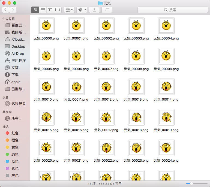Click the edit tags toolbar button

(107, 10)
